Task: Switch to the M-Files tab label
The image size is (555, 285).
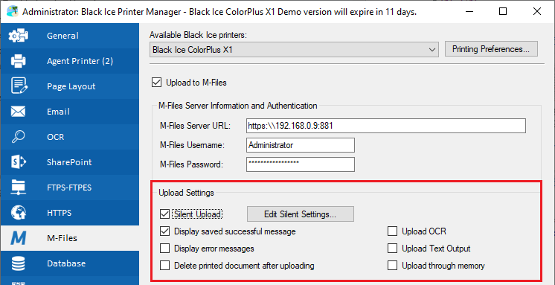Action: click(x=62, y=238)
